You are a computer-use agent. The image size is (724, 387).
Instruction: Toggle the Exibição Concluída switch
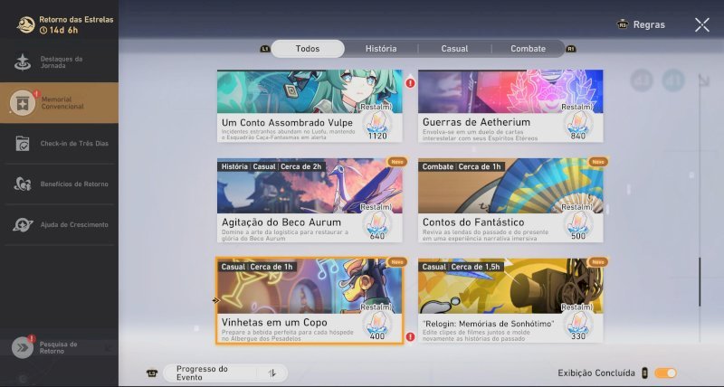[x=665, y=373]
